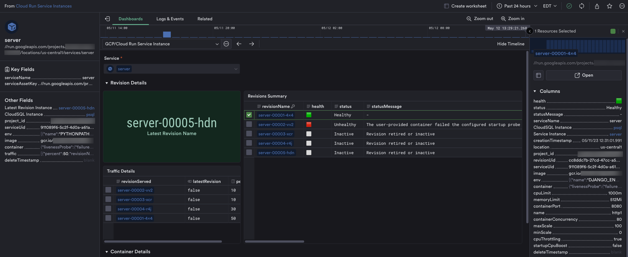This screenshot has height=257, width=628.
Task: Click the statusMessage column header icon
Action: [x=369, y=106]
